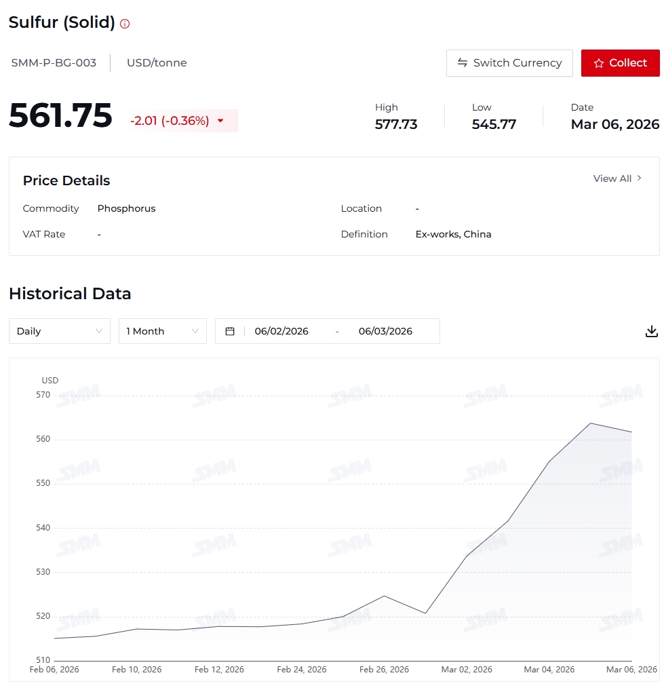Expand the 1 Month period dropdown

tap(163, 331)
